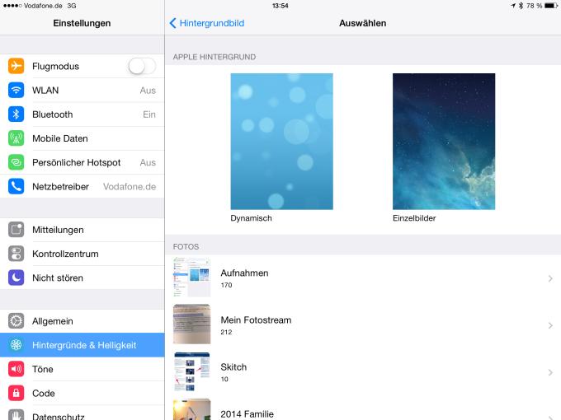Open Töne settings
Screen dimensions: 561x420
click(82, 369)
